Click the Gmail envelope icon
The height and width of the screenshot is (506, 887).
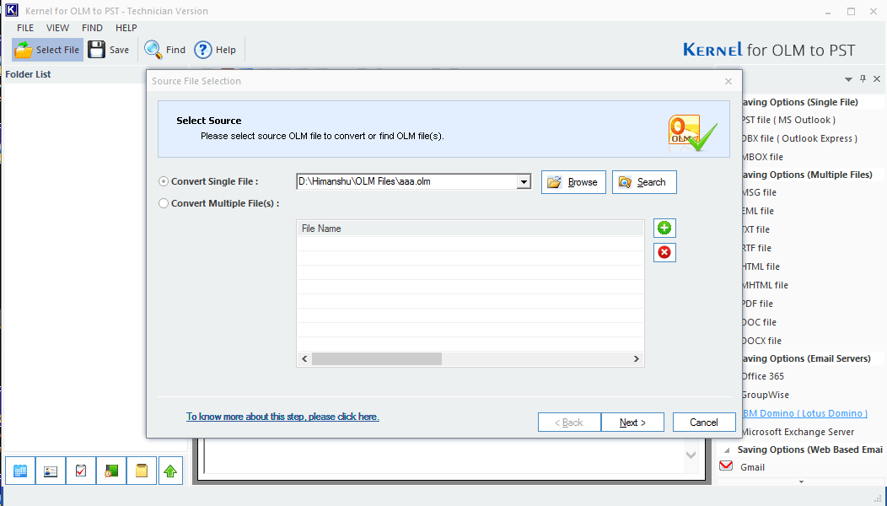pyautogui.click(x=726, y=466)
